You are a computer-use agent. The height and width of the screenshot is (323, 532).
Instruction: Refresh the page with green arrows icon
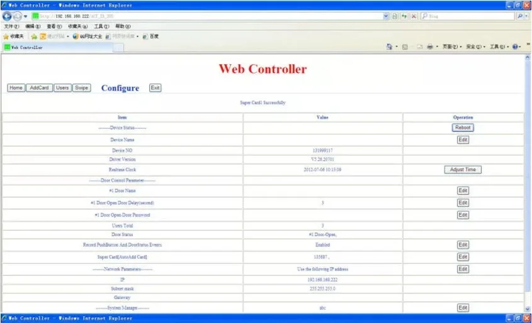pyautogui.click(x=404, y=16)
